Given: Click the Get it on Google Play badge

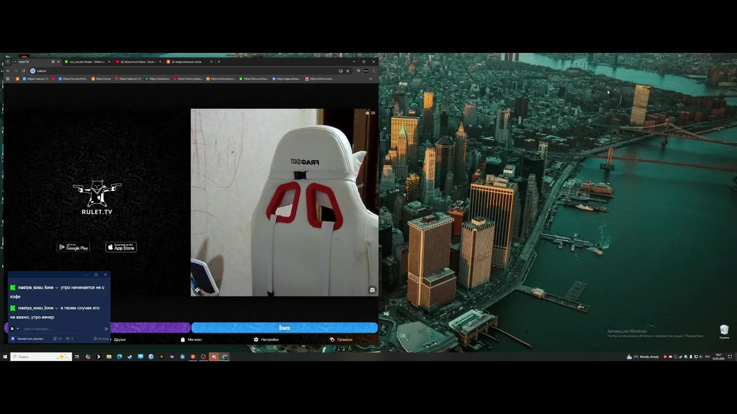Looking at the screenshot, I should pos(73,247).
